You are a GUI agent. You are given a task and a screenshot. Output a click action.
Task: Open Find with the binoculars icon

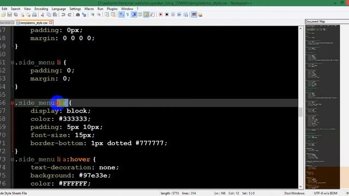click(x=77, y=15)
